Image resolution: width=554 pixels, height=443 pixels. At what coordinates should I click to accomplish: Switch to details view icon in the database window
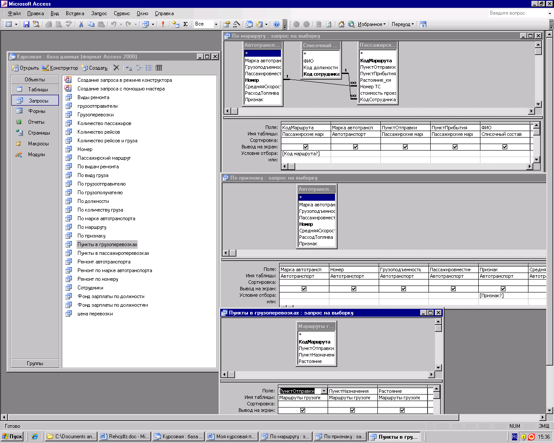click(x=159, y=68)
